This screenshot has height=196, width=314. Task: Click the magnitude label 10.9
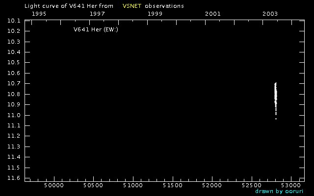pyautogui.click(x=14, y=104)
